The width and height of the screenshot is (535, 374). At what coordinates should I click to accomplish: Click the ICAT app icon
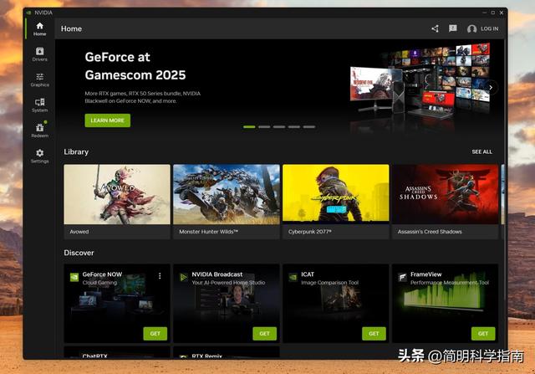click(293, 277)
